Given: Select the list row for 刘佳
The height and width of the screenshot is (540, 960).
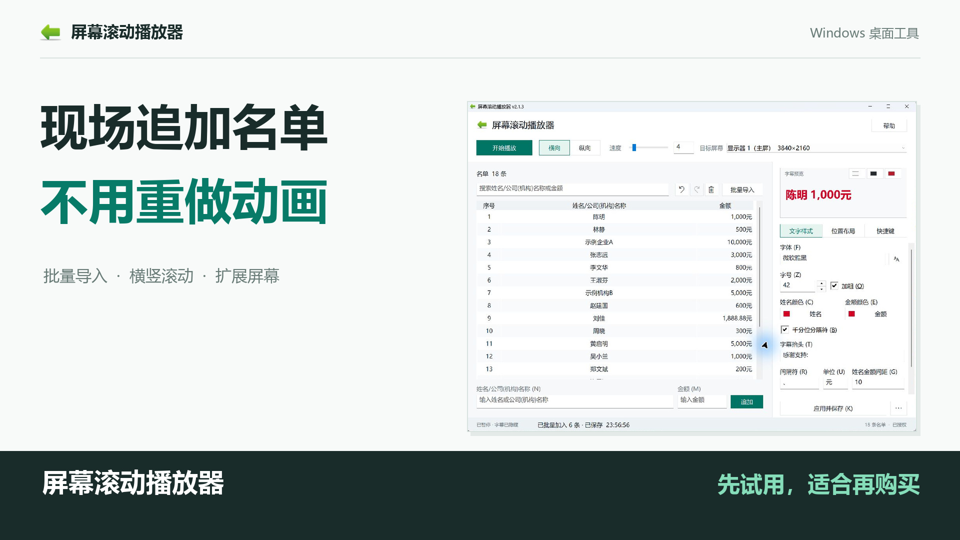Looking at the screenshot, I should pos(615,318).
